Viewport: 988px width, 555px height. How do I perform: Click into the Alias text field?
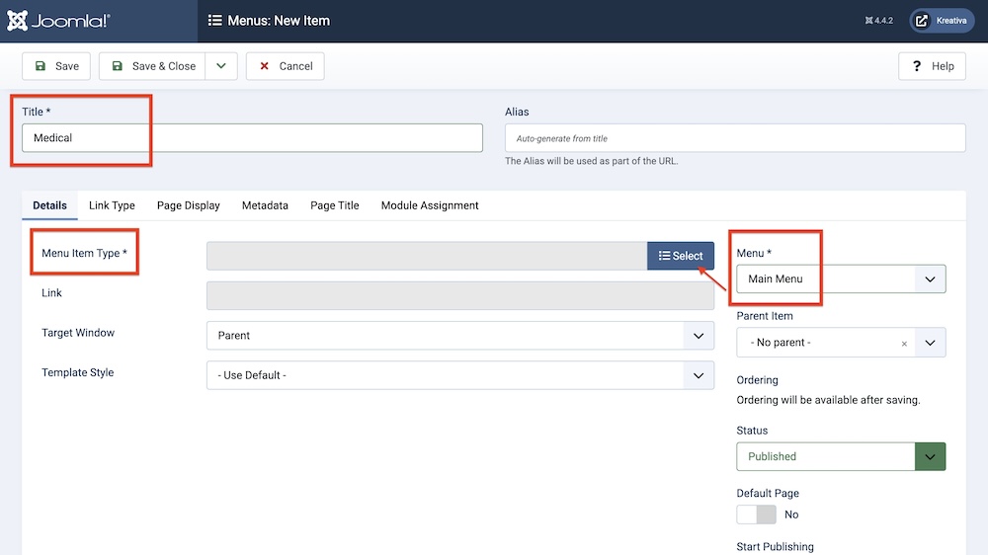(734, 138)
